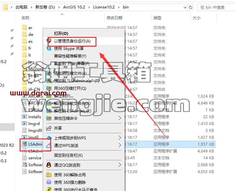
Task: Go to 新加卷 (D:) in the breadcrumb
Action: tap(45, 7)
